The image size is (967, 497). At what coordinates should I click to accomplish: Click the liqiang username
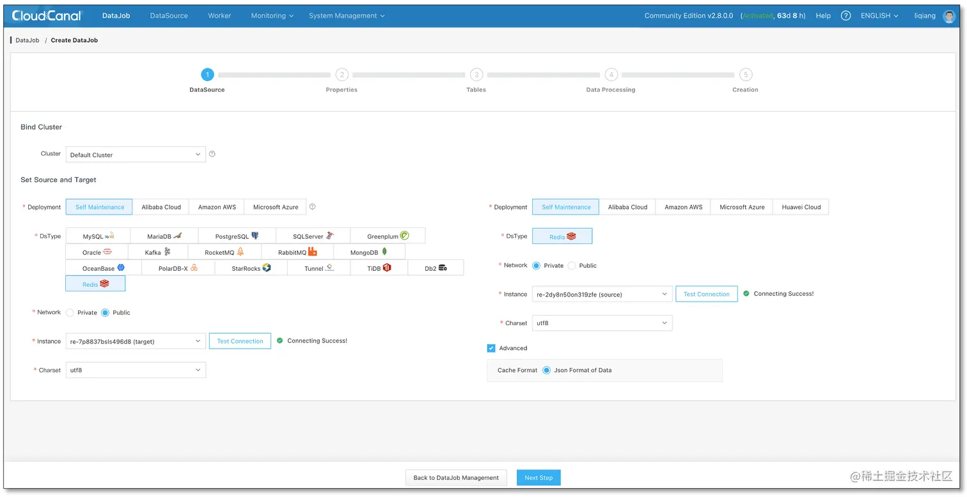tap(924, 15)
